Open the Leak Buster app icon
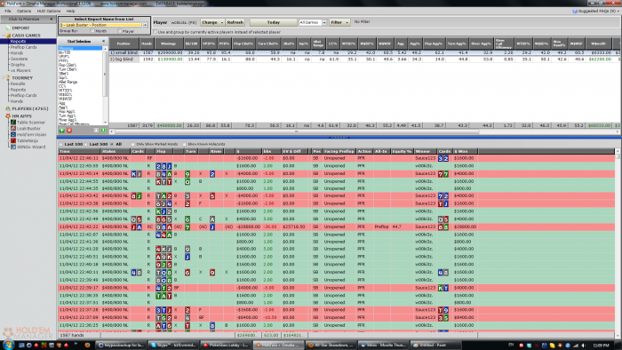This screenshot has width=622, height=350. 13,129
